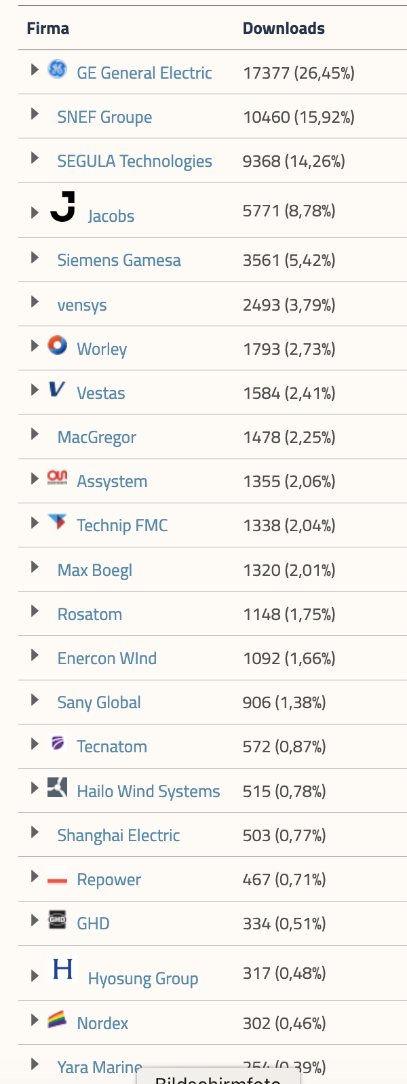Screen dimensions: 407x1084
Task: Expand the Siemens Gamesa row triangle
Action: coord(35,257)
